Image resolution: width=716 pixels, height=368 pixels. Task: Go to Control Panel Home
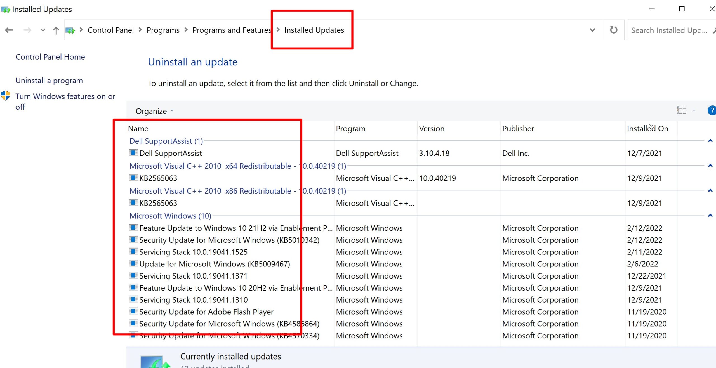[50, 57]
